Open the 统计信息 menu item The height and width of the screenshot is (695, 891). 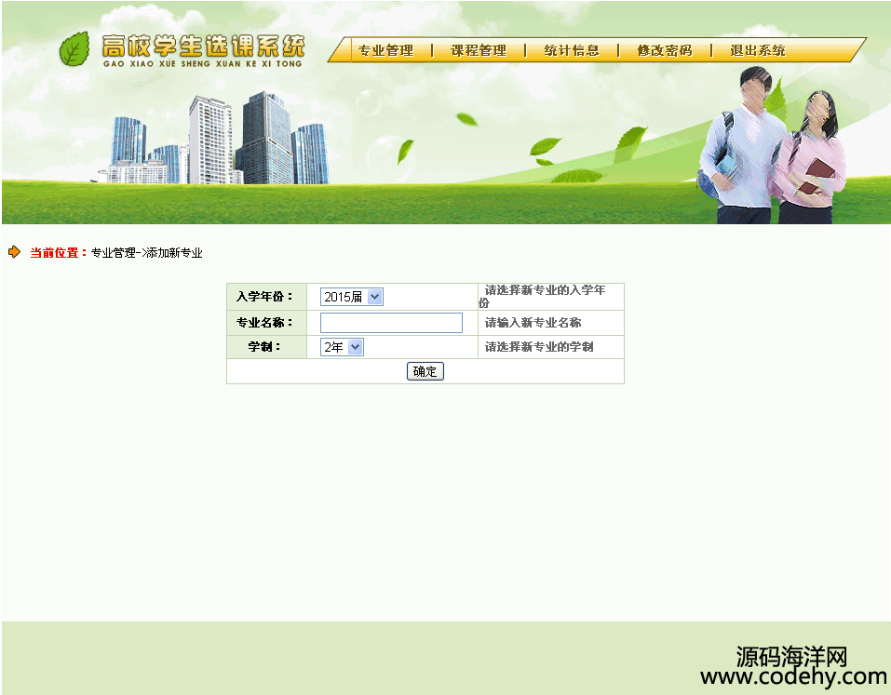click(x=572, y=50)
